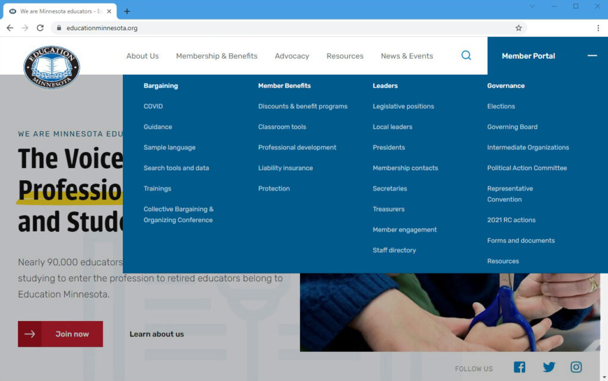Collapse the Member Portal menu with minus icon
This screenshot has width=608, height=381.
pyautogui.click(x=592, y=56)
